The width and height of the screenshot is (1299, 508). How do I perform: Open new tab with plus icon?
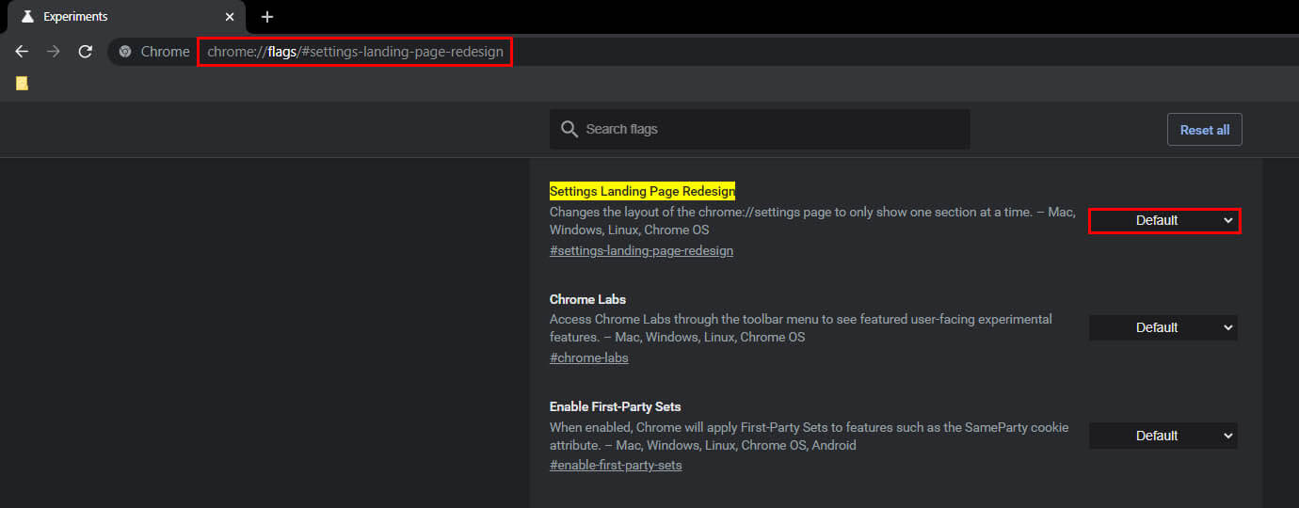(267, 17)
